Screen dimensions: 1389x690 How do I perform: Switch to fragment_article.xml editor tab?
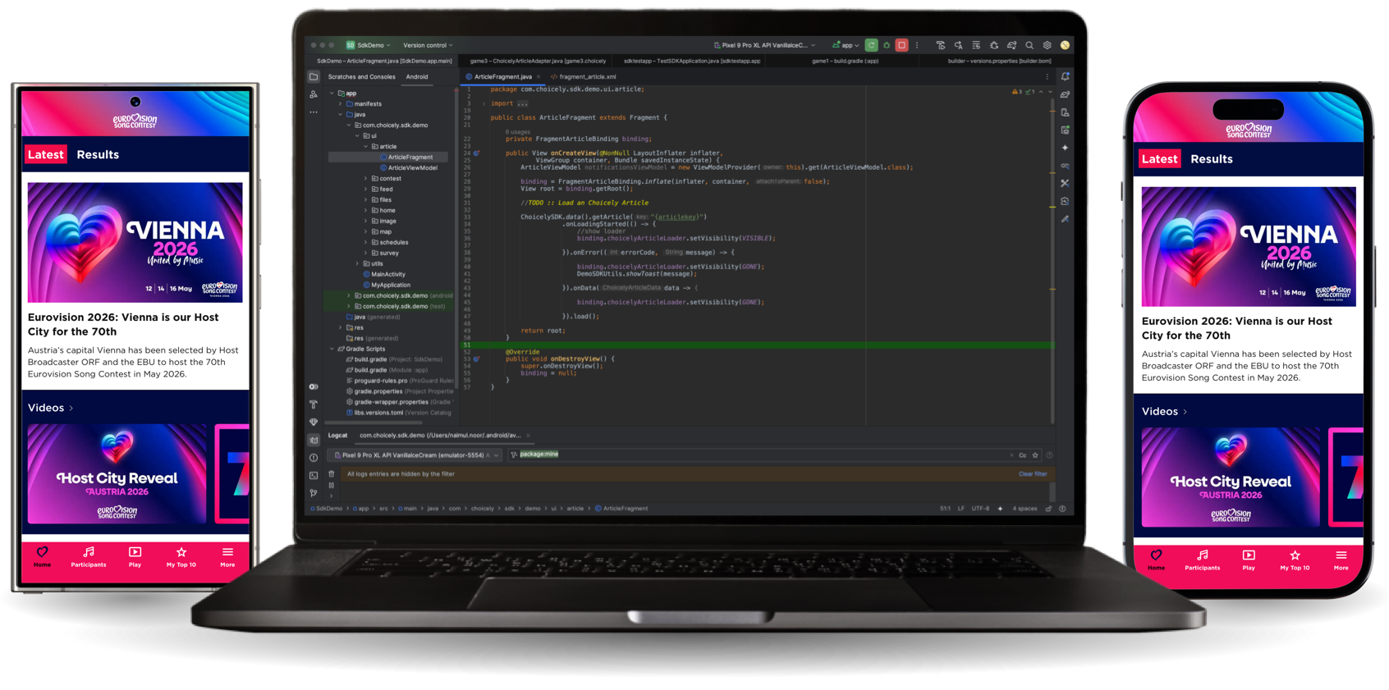tap(584, 77)
